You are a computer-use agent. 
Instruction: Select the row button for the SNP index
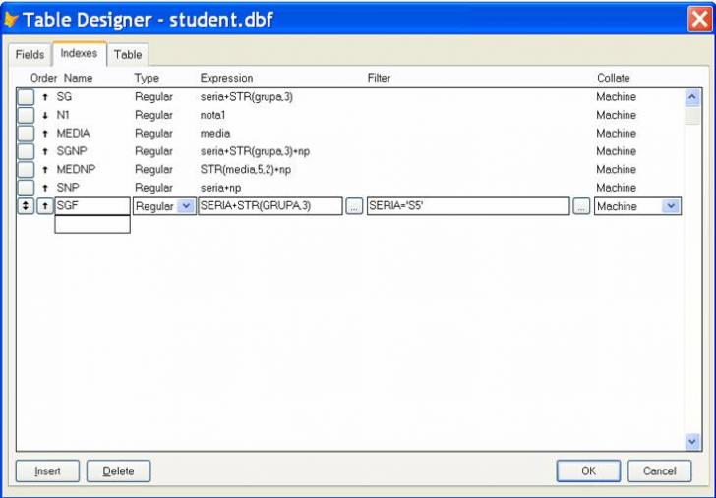pyautogui.click(x=26, y=188)
